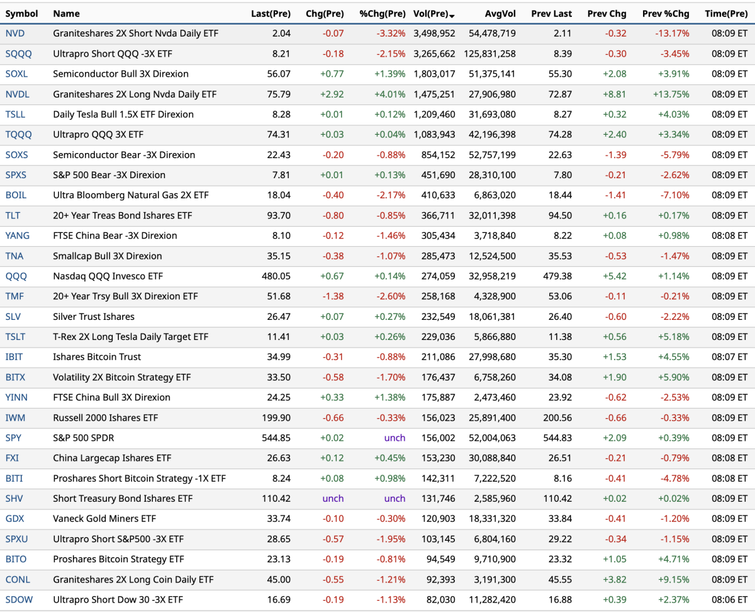The width and height of the screenshot is (755, 612).
Task: Sort by Prev %Chg column header
Action: tap(666, 13)
